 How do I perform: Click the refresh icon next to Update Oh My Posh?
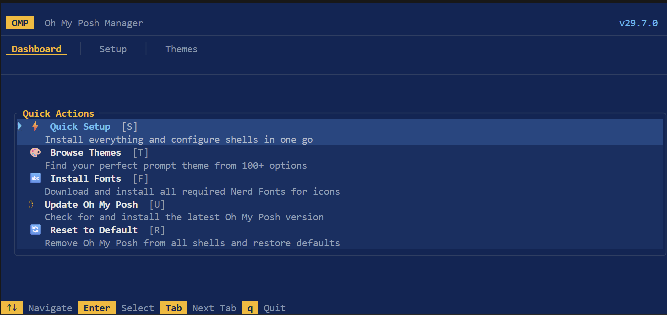click(x=30, y=204)
